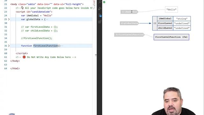Click "undefined" value in firstLevel row
Image resolution: width=204 pixels, height=115 pixels.
(182, 23)
